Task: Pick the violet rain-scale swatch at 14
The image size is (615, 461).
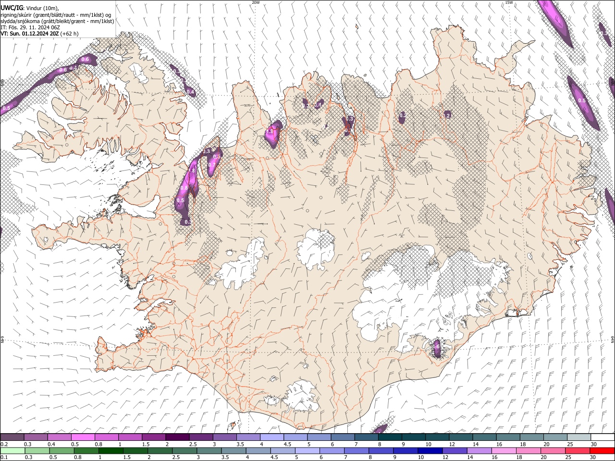Action: coord(479,450)
